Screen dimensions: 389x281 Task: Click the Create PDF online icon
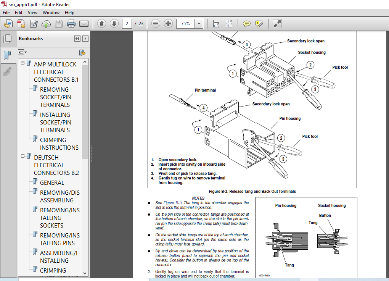pos(8,24)
